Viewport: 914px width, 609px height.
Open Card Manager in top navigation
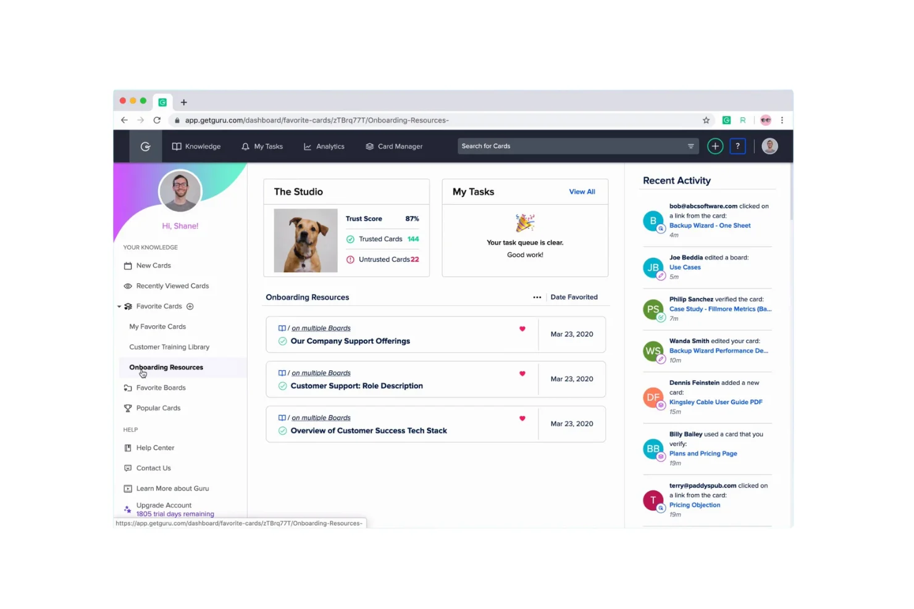pyautogui.click(x=394, y=146)
